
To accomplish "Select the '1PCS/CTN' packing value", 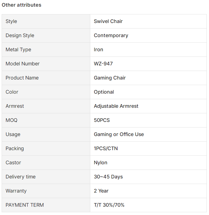I will point(106,148).
